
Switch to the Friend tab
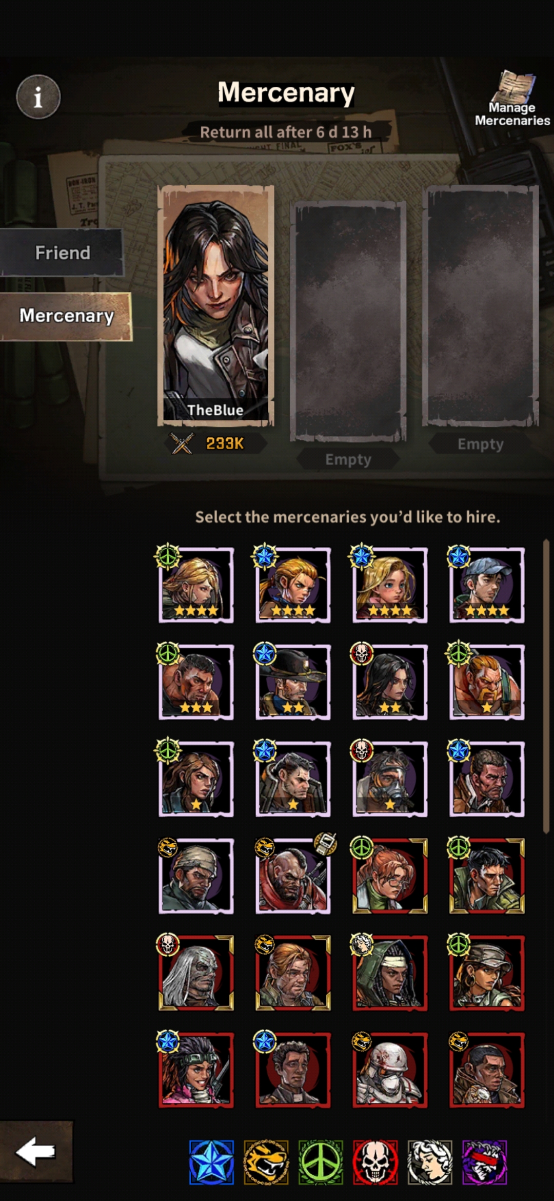(x=62, y=253)
